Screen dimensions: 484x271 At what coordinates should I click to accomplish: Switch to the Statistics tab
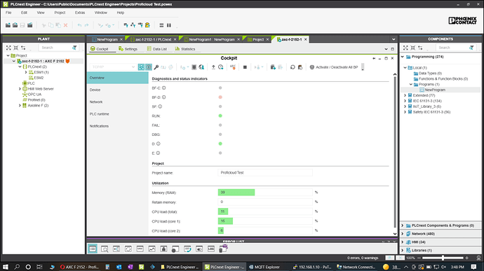point(185,49)
